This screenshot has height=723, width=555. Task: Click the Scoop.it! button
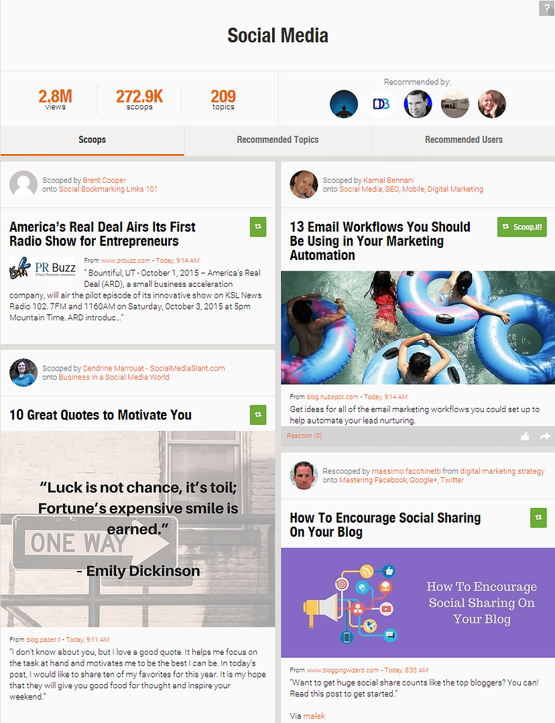pos(521,227)
